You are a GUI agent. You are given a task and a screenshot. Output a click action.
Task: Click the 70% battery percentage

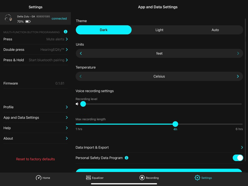click(x=21, y=22)
